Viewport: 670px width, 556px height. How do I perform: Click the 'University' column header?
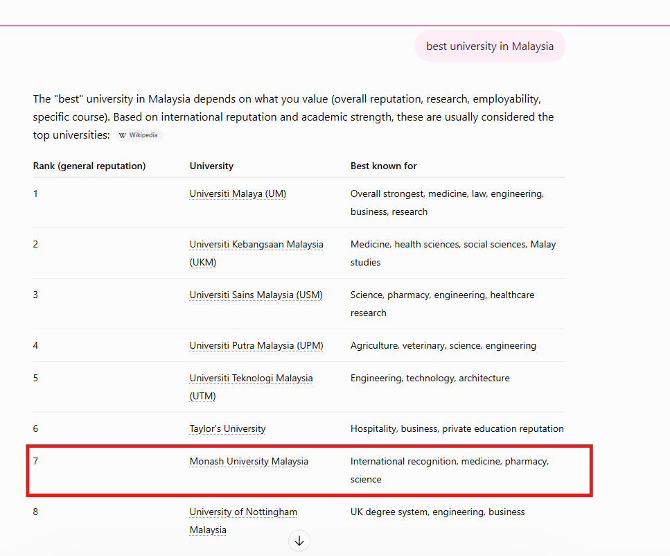click(211, 166)
